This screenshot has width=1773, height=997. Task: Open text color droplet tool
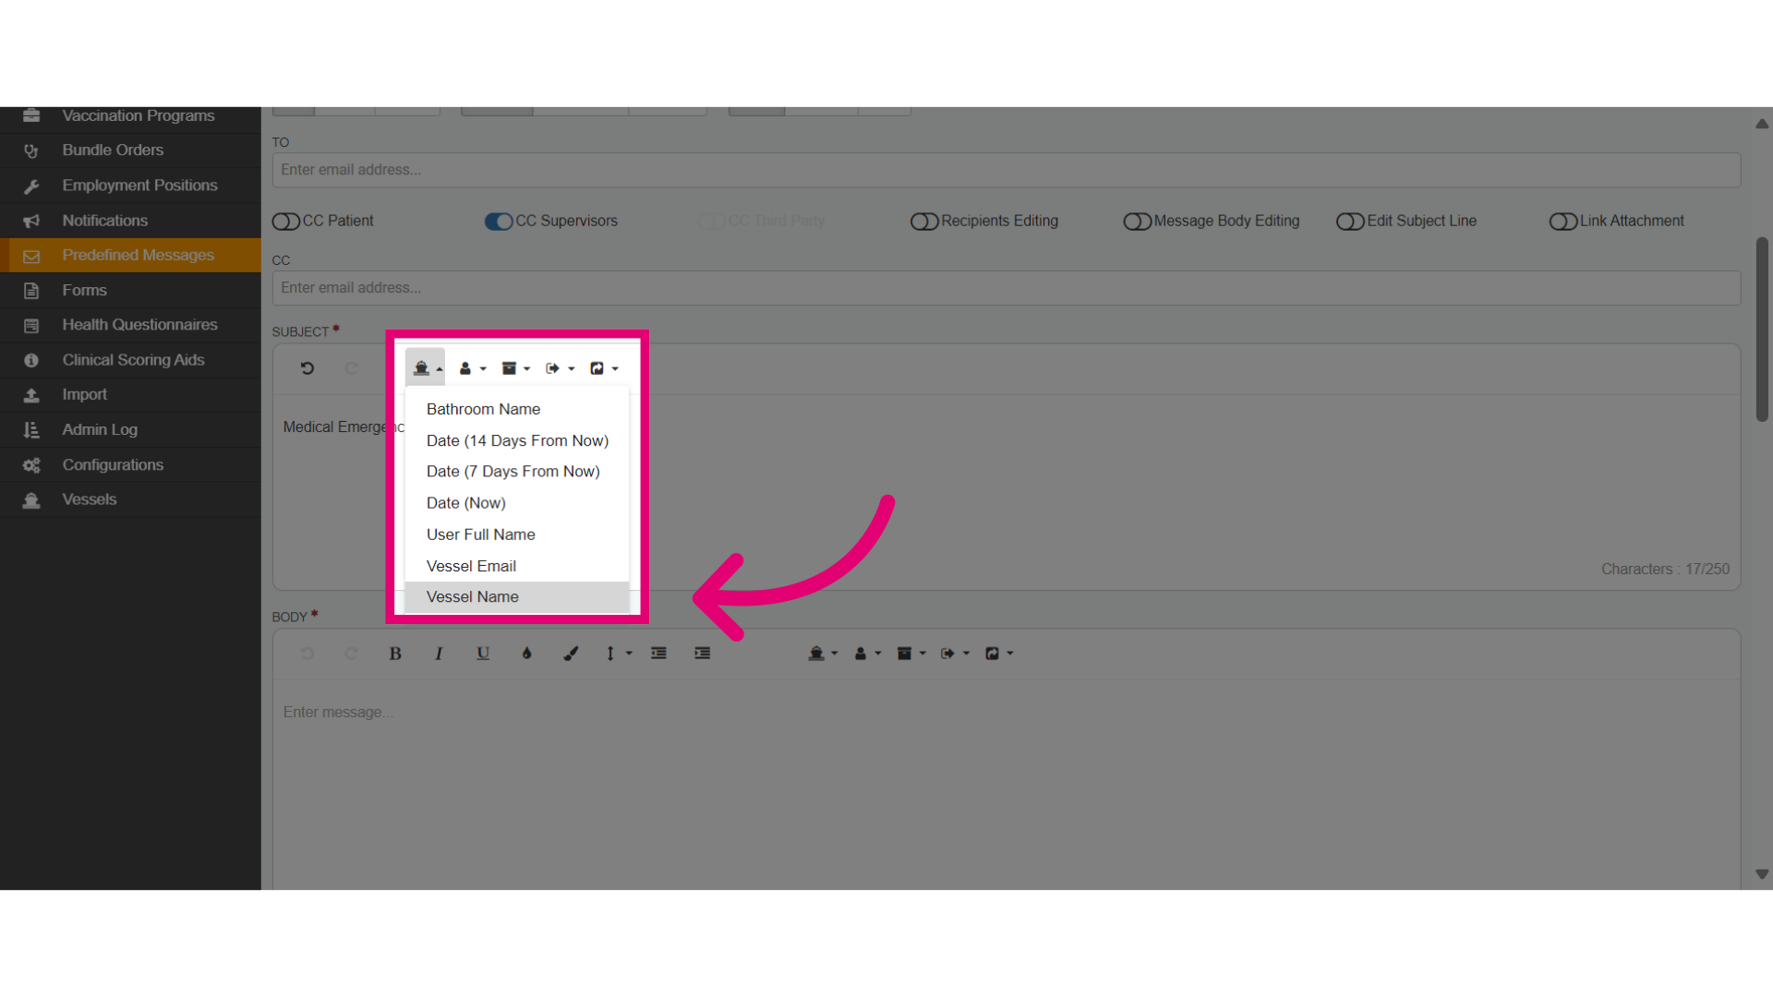[527, 654]
